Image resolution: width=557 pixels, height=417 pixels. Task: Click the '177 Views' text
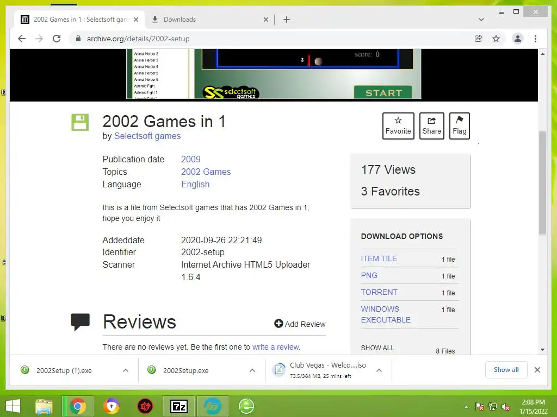[x=388, y=170]
